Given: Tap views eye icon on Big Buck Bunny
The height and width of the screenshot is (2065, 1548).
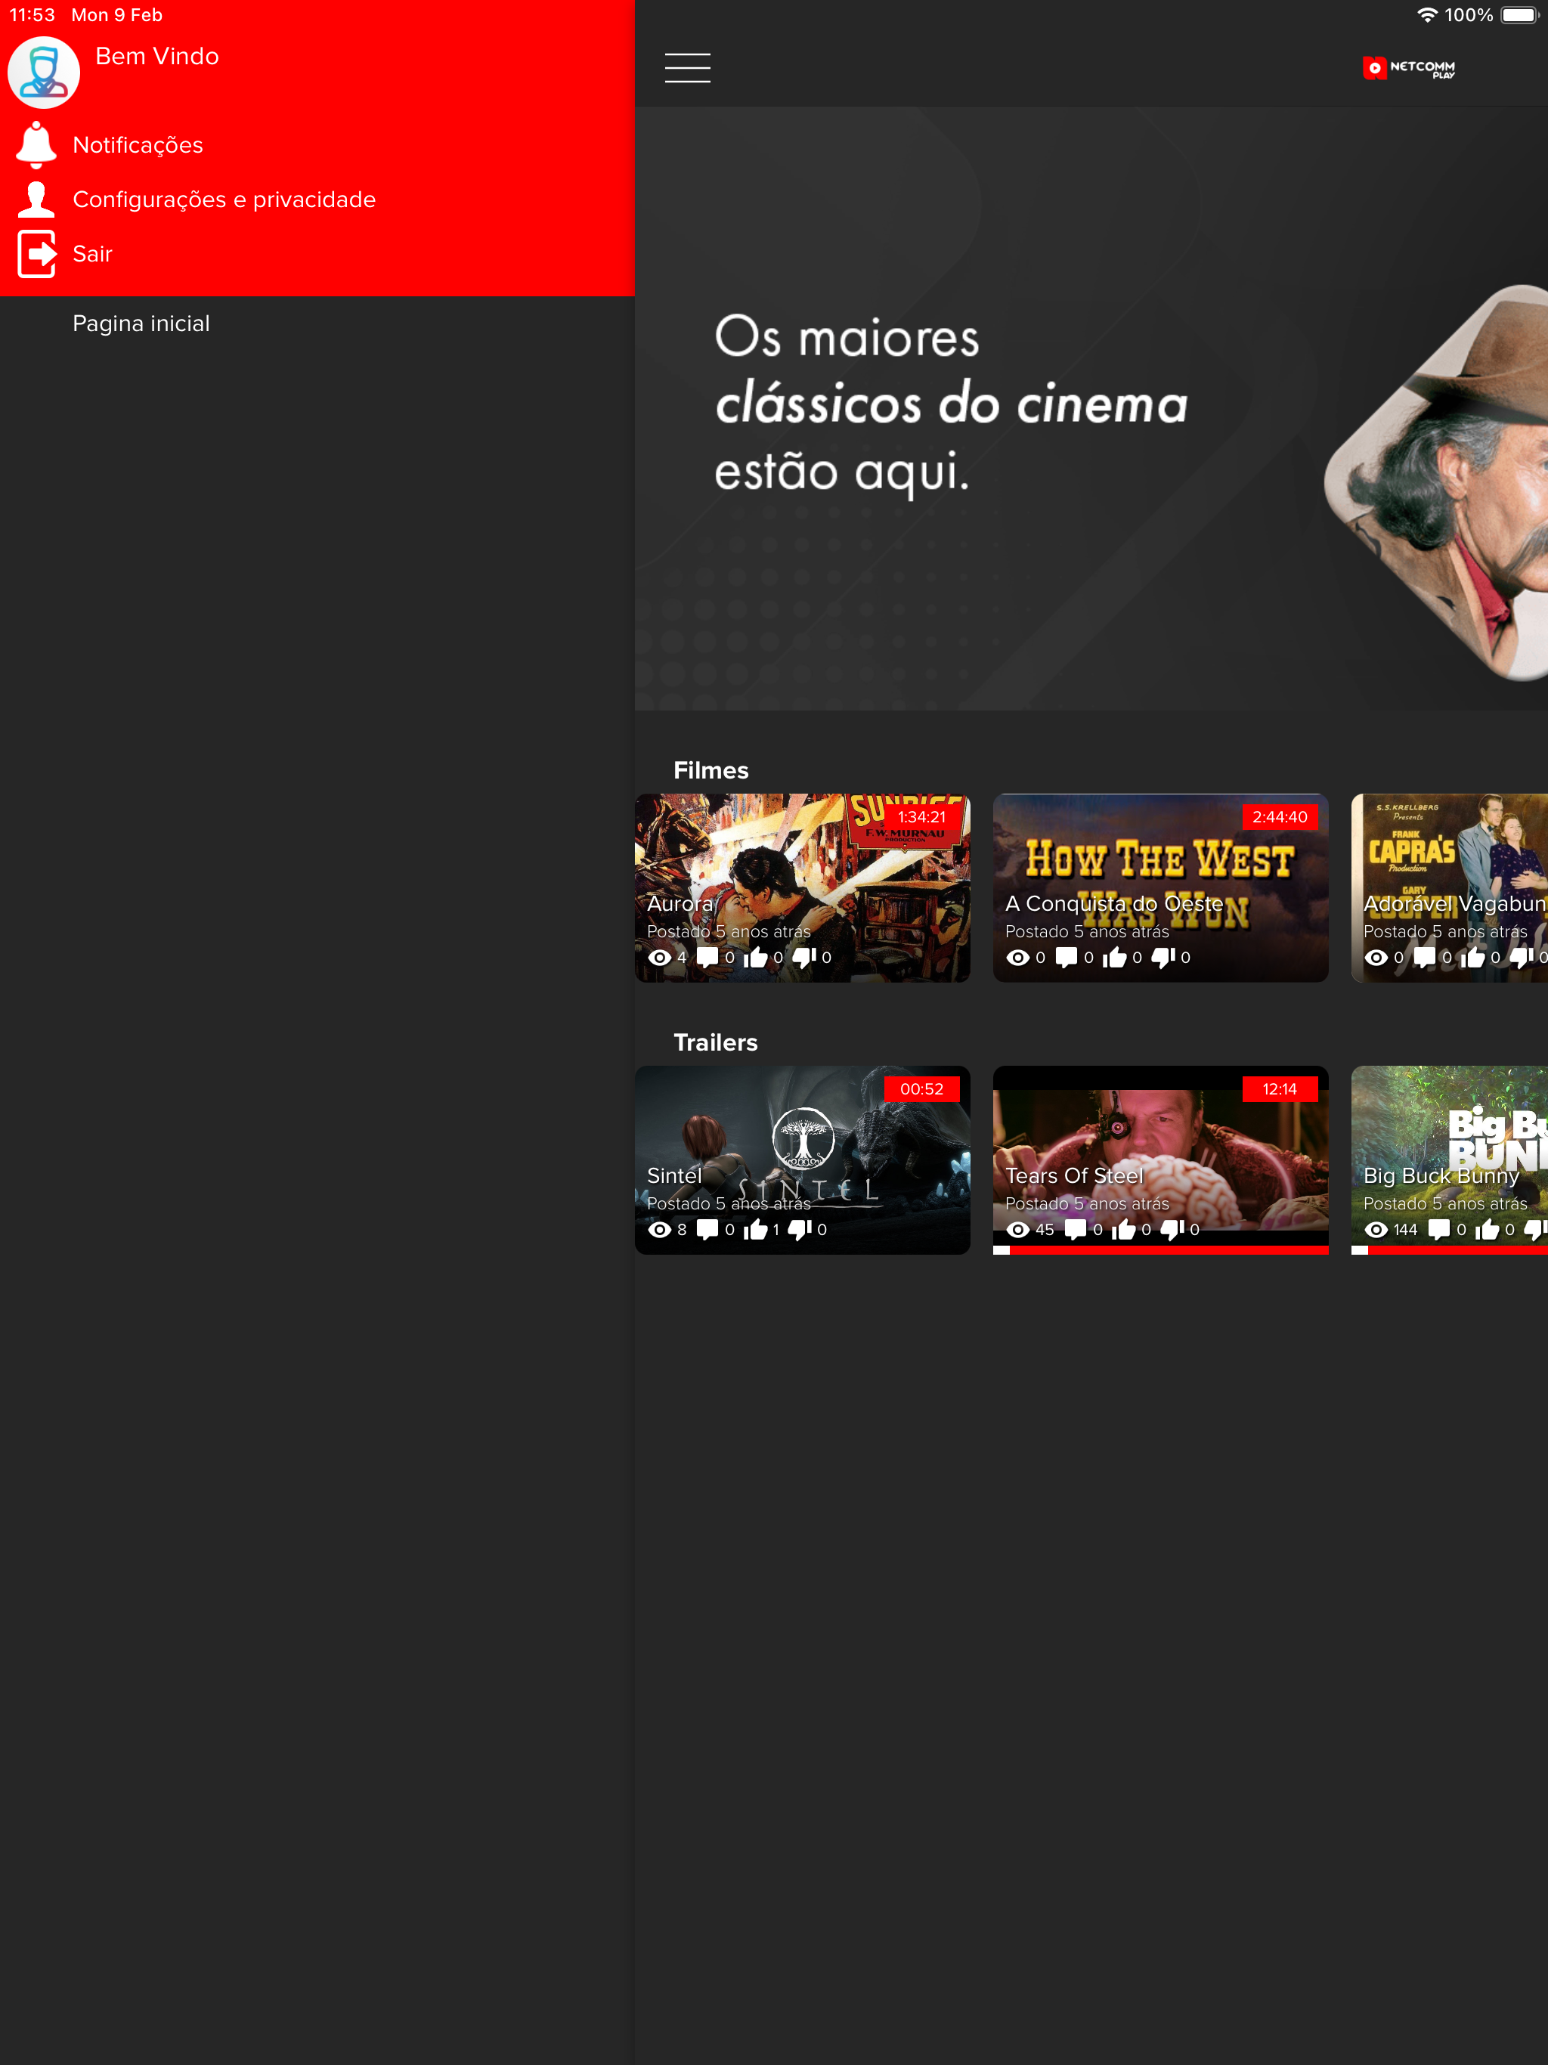Looking at the screenshot, I should 1376,1230.
